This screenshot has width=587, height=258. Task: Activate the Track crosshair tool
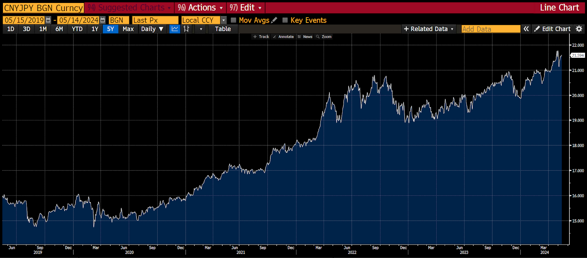point(261,37)
